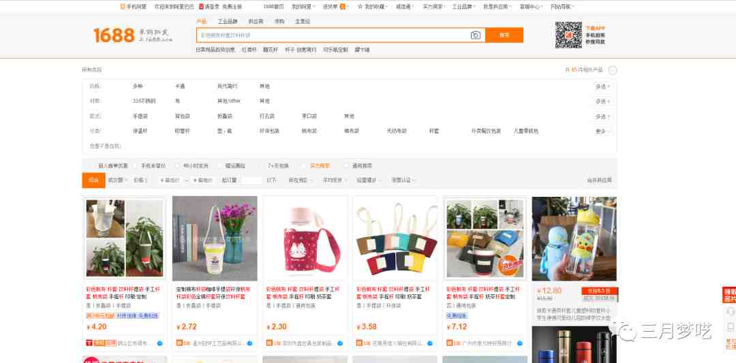
Task: Open the yellow duck bottle ad image
Action: 574,239
